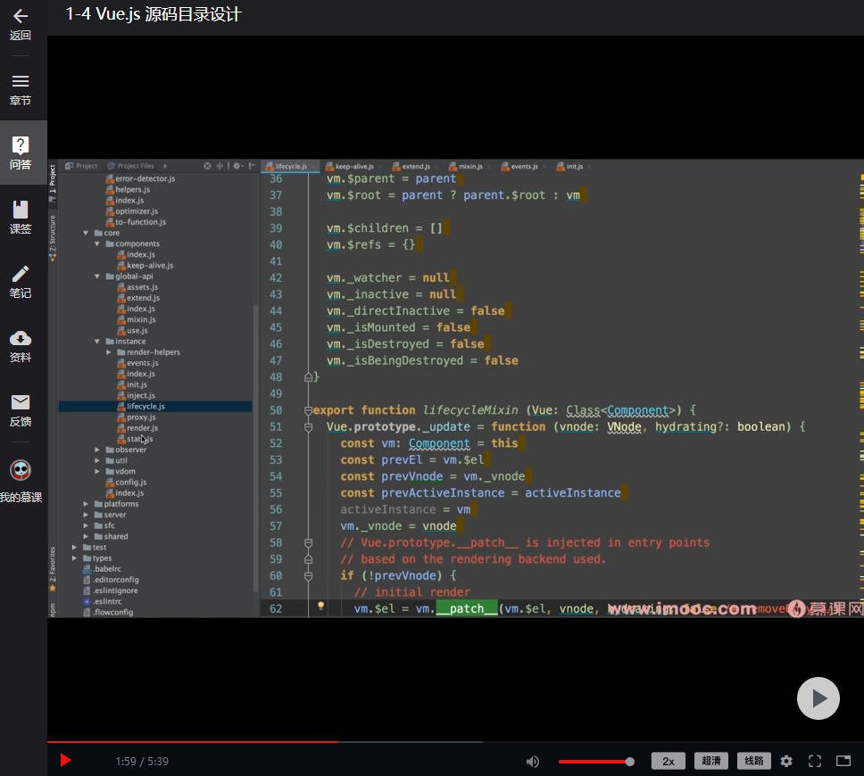The image size is (864, 776).
Task: Open project panel gear settings
Action: click(237, 166)
